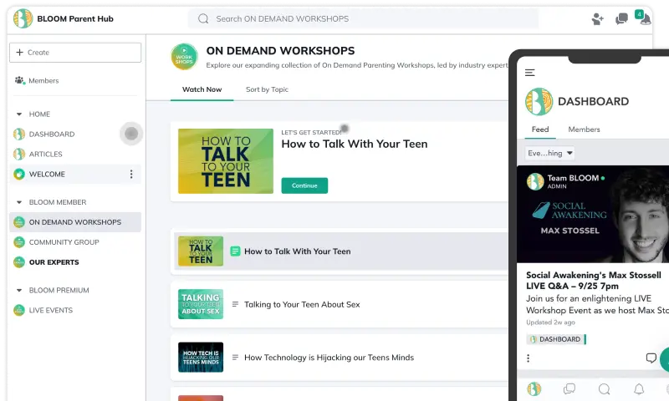Collapse the HOME section in sidebar
Screen dimensions: 669x401
point(19,114)
